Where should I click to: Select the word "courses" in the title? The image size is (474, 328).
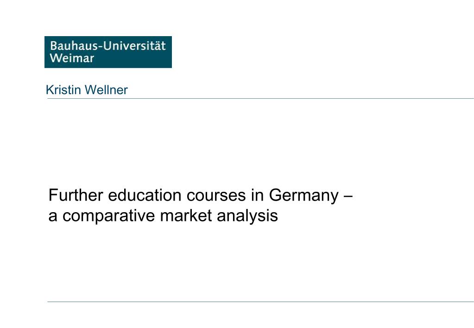point(216,195)
